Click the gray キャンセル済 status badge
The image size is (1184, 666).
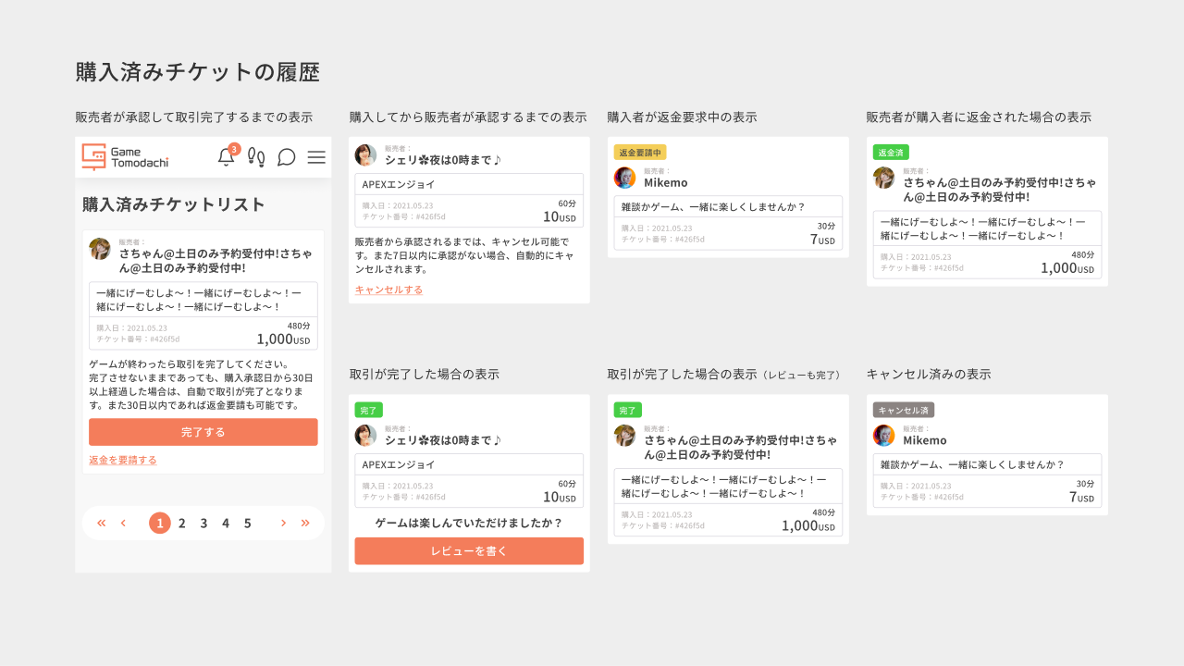pos(904,410)
